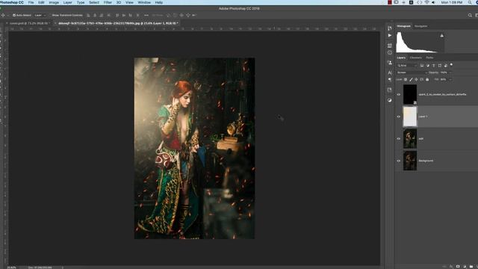Screen dimensions: 478x269
Task: Toggle the layer filtering on/off switch
Action: (451, 65)
